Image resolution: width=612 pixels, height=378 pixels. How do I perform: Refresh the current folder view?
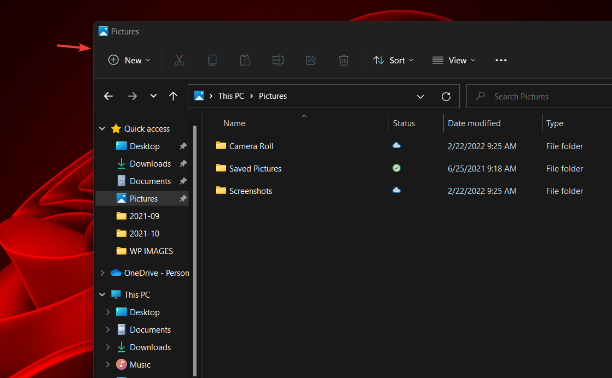tap(446, 96)
